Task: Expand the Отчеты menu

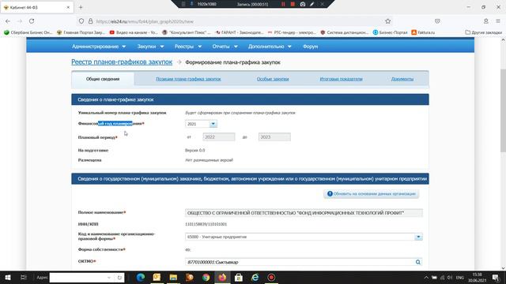Action: point(225,47)
